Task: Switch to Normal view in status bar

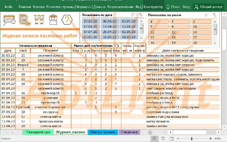Action: (154, 139)
